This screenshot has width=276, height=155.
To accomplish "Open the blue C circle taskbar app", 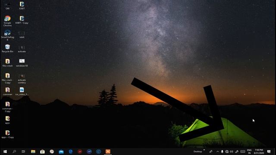I will click(99, 152).
